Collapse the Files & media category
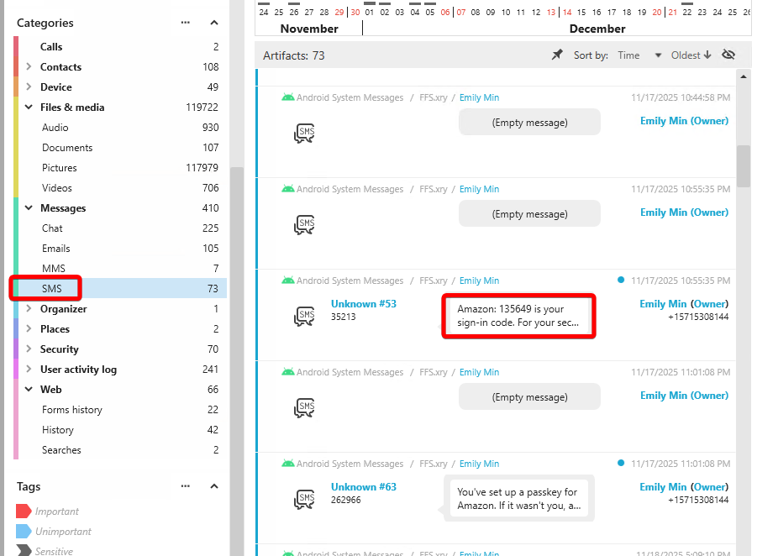The height and width of the screenshot is (556, 757). coord(29,108)
